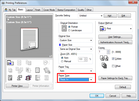The image size is (139, 101).
Task: Open User Settings...
Action: 115,37
